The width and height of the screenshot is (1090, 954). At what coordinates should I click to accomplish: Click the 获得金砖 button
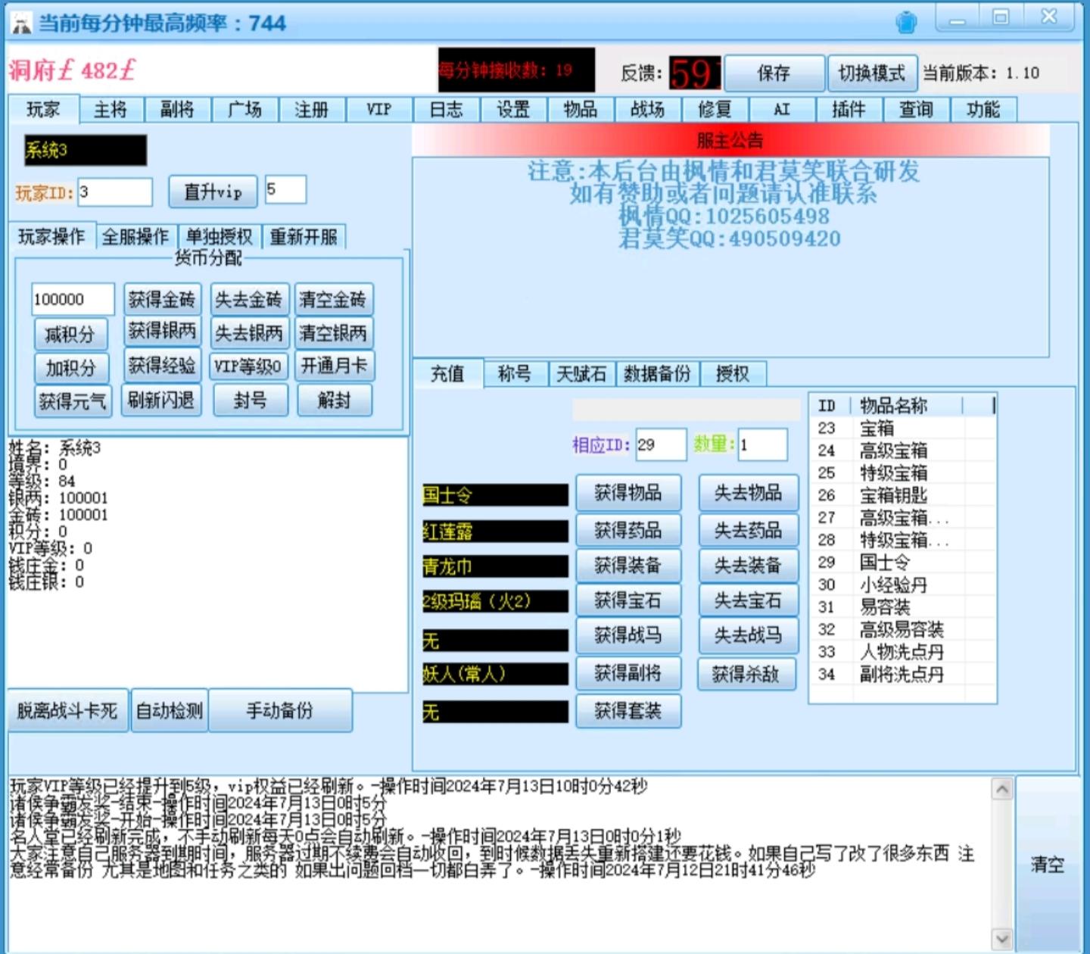(162, 300)
